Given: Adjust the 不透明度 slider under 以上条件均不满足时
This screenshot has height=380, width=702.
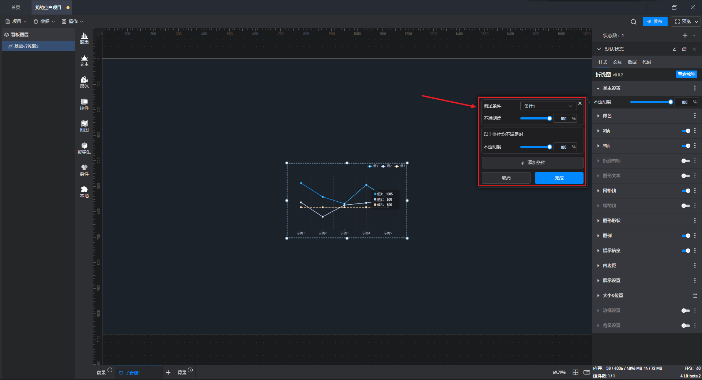Looking at the screenshot, I should 536,147.
